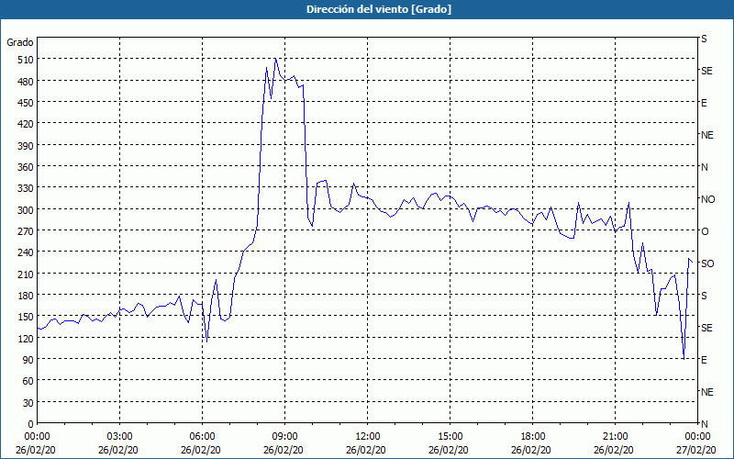
Task: Pick the 300 tick label on the left axis
Action: tap(26, 210)
